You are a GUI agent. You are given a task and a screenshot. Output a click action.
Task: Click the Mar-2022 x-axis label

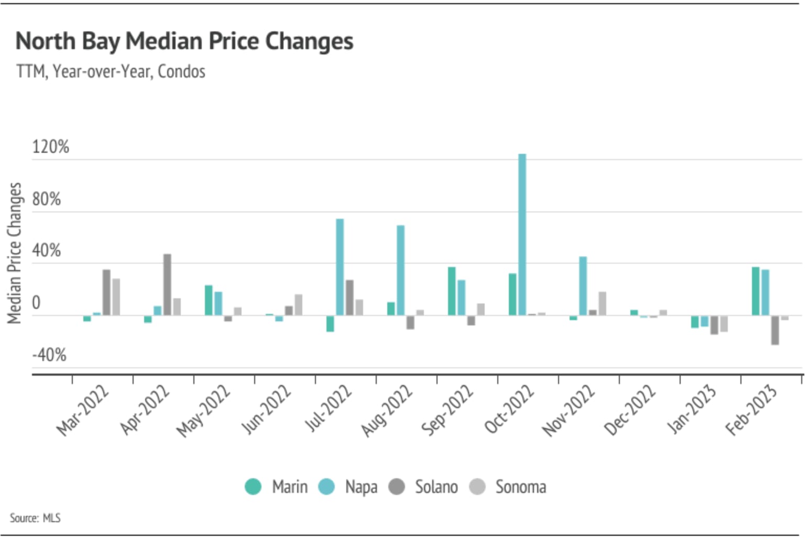point(84,410)
